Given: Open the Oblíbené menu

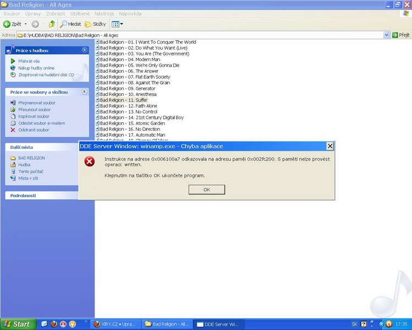Looking at the screenshot, I should coord(80,14).
